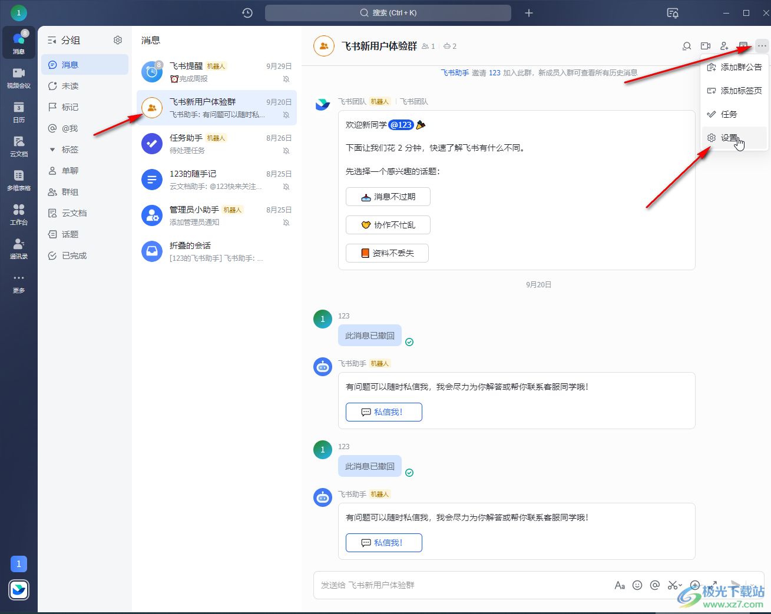Click the three-dots more button in chat header
Screen dimensions: 771x614
point(762,46)
